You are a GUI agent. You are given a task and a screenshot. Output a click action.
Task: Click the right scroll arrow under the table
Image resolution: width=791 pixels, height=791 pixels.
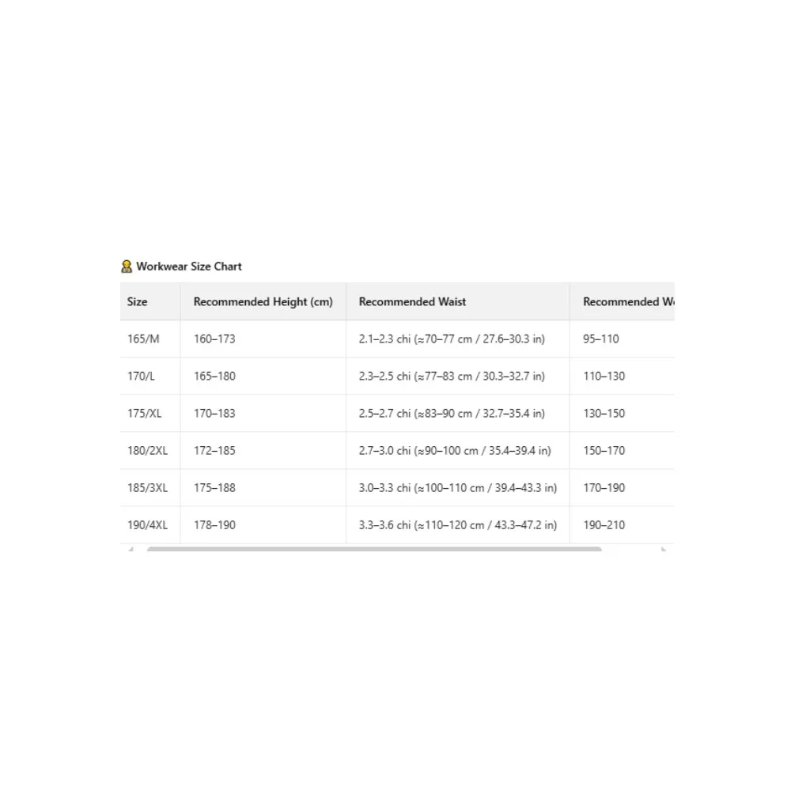tap(664, 549)
